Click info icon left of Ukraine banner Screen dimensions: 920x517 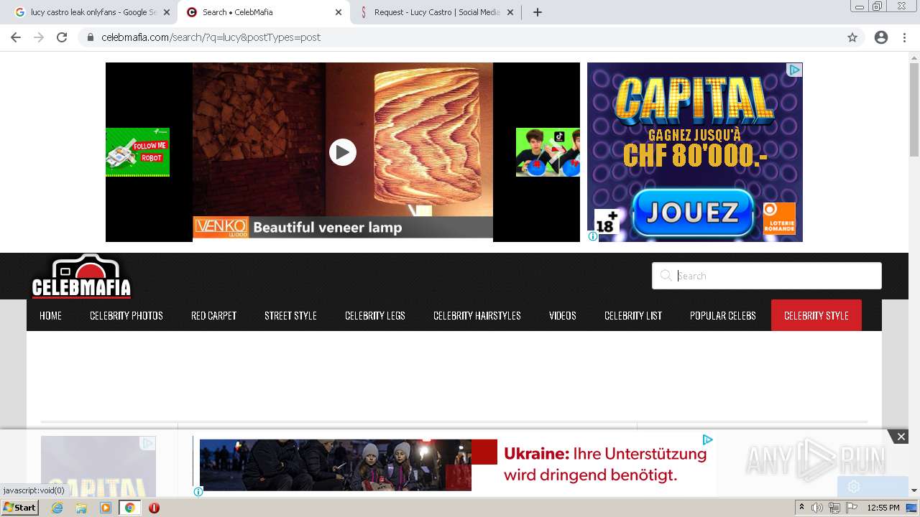(x=198, y=492)
